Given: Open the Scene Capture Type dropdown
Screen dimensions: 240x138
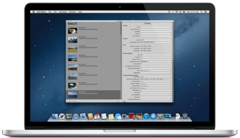Looking at the screenshot, I should (156, 88).
